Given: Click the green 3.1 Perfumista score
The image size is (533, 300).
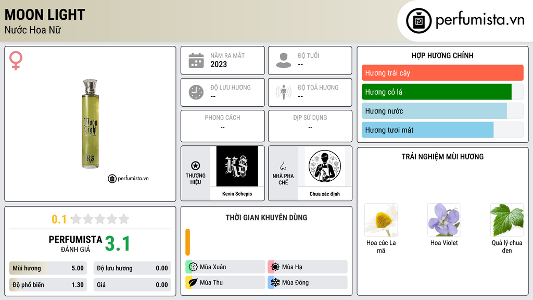Looking at the screenshot, I should point(118,244).
